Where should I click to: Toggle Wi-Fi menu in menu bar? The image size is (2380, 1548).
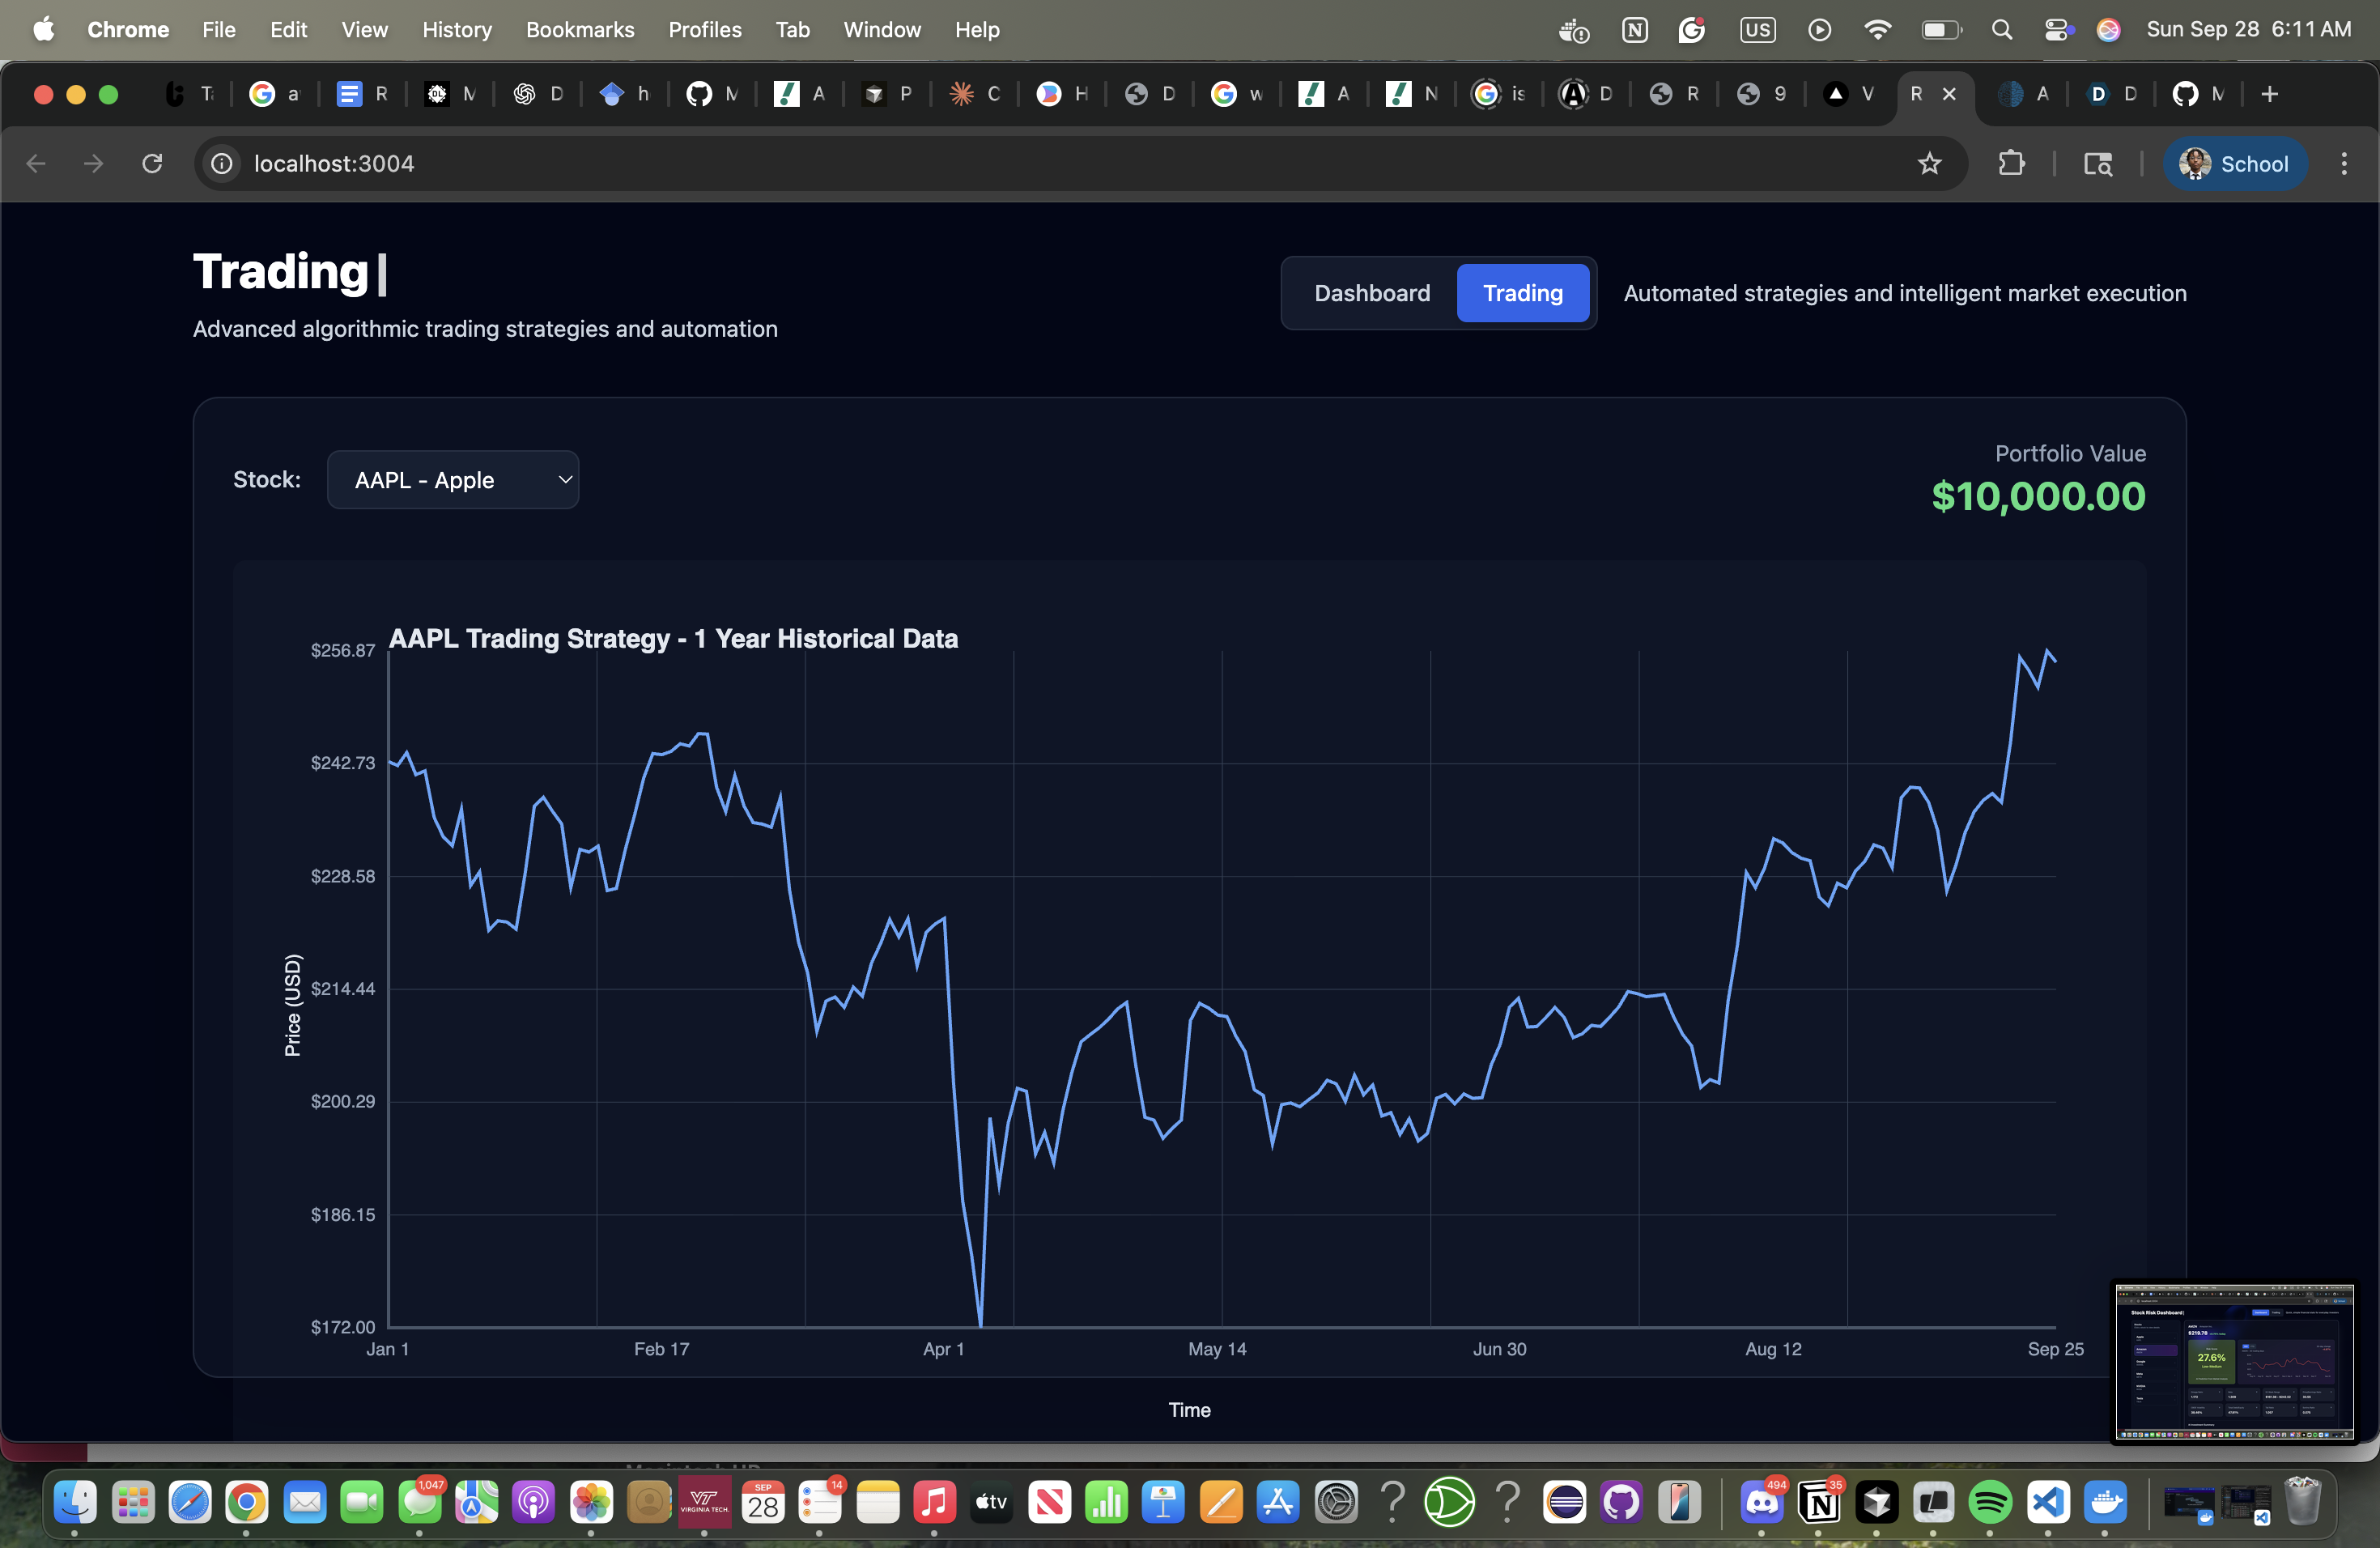(x=1877, y=30)
